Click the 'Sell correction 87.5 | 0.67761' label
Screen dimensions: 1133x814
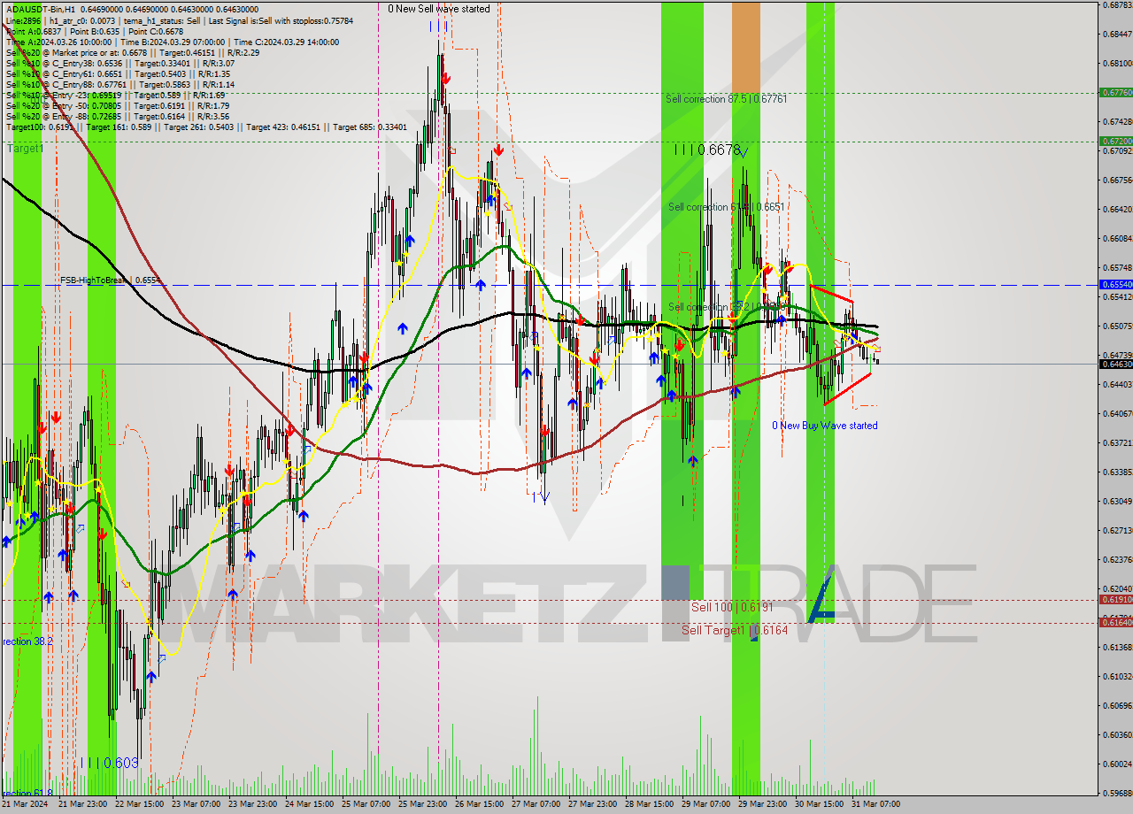pos(727,99)
